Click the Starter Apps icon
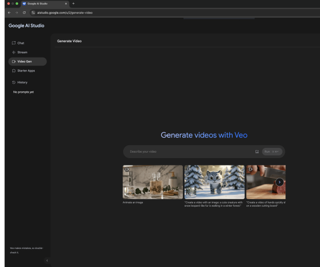 pos(14,70)
